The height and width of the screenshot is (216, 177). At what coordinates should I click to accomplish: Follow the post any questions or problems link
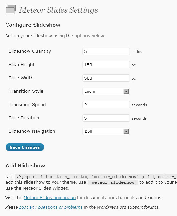(x=51, y=207)
